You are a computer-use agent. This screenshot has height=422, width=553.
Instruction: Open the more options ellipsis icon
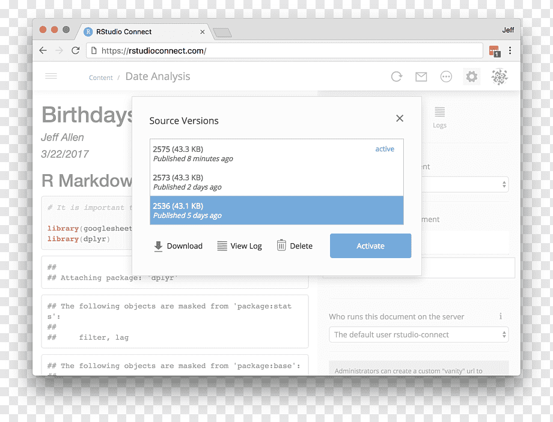446,76
